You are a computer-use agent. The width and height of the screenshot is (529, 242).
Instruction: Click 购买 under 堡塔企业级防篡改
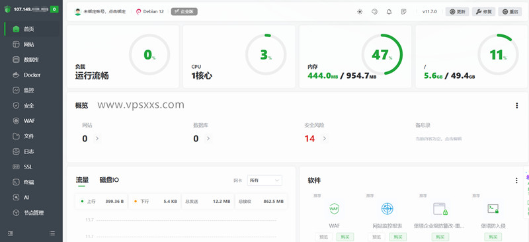[440, 237]
